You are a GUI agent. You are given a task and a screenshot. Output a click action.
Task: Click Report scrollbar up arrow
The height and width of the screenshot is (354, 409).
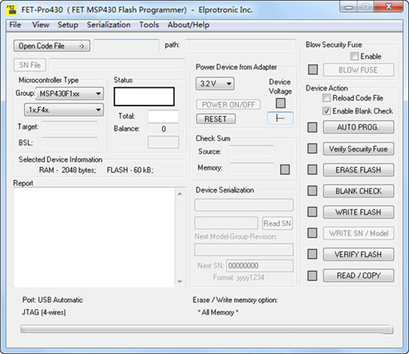[180, 194]
